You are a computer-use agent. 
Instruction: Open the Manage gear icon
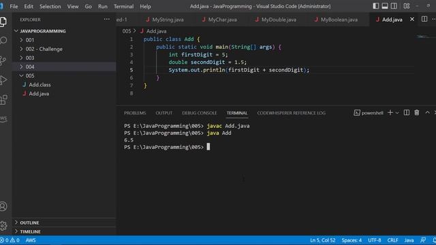point(3,225)
